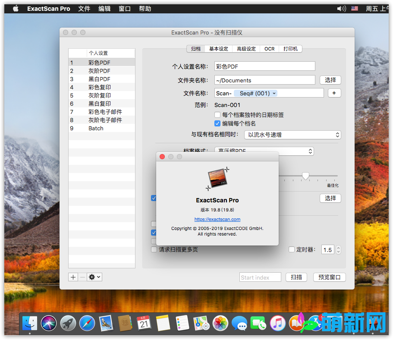The image size is (393, 340).
Task: Open Maps icon in Dock
Action: [201, 323]
